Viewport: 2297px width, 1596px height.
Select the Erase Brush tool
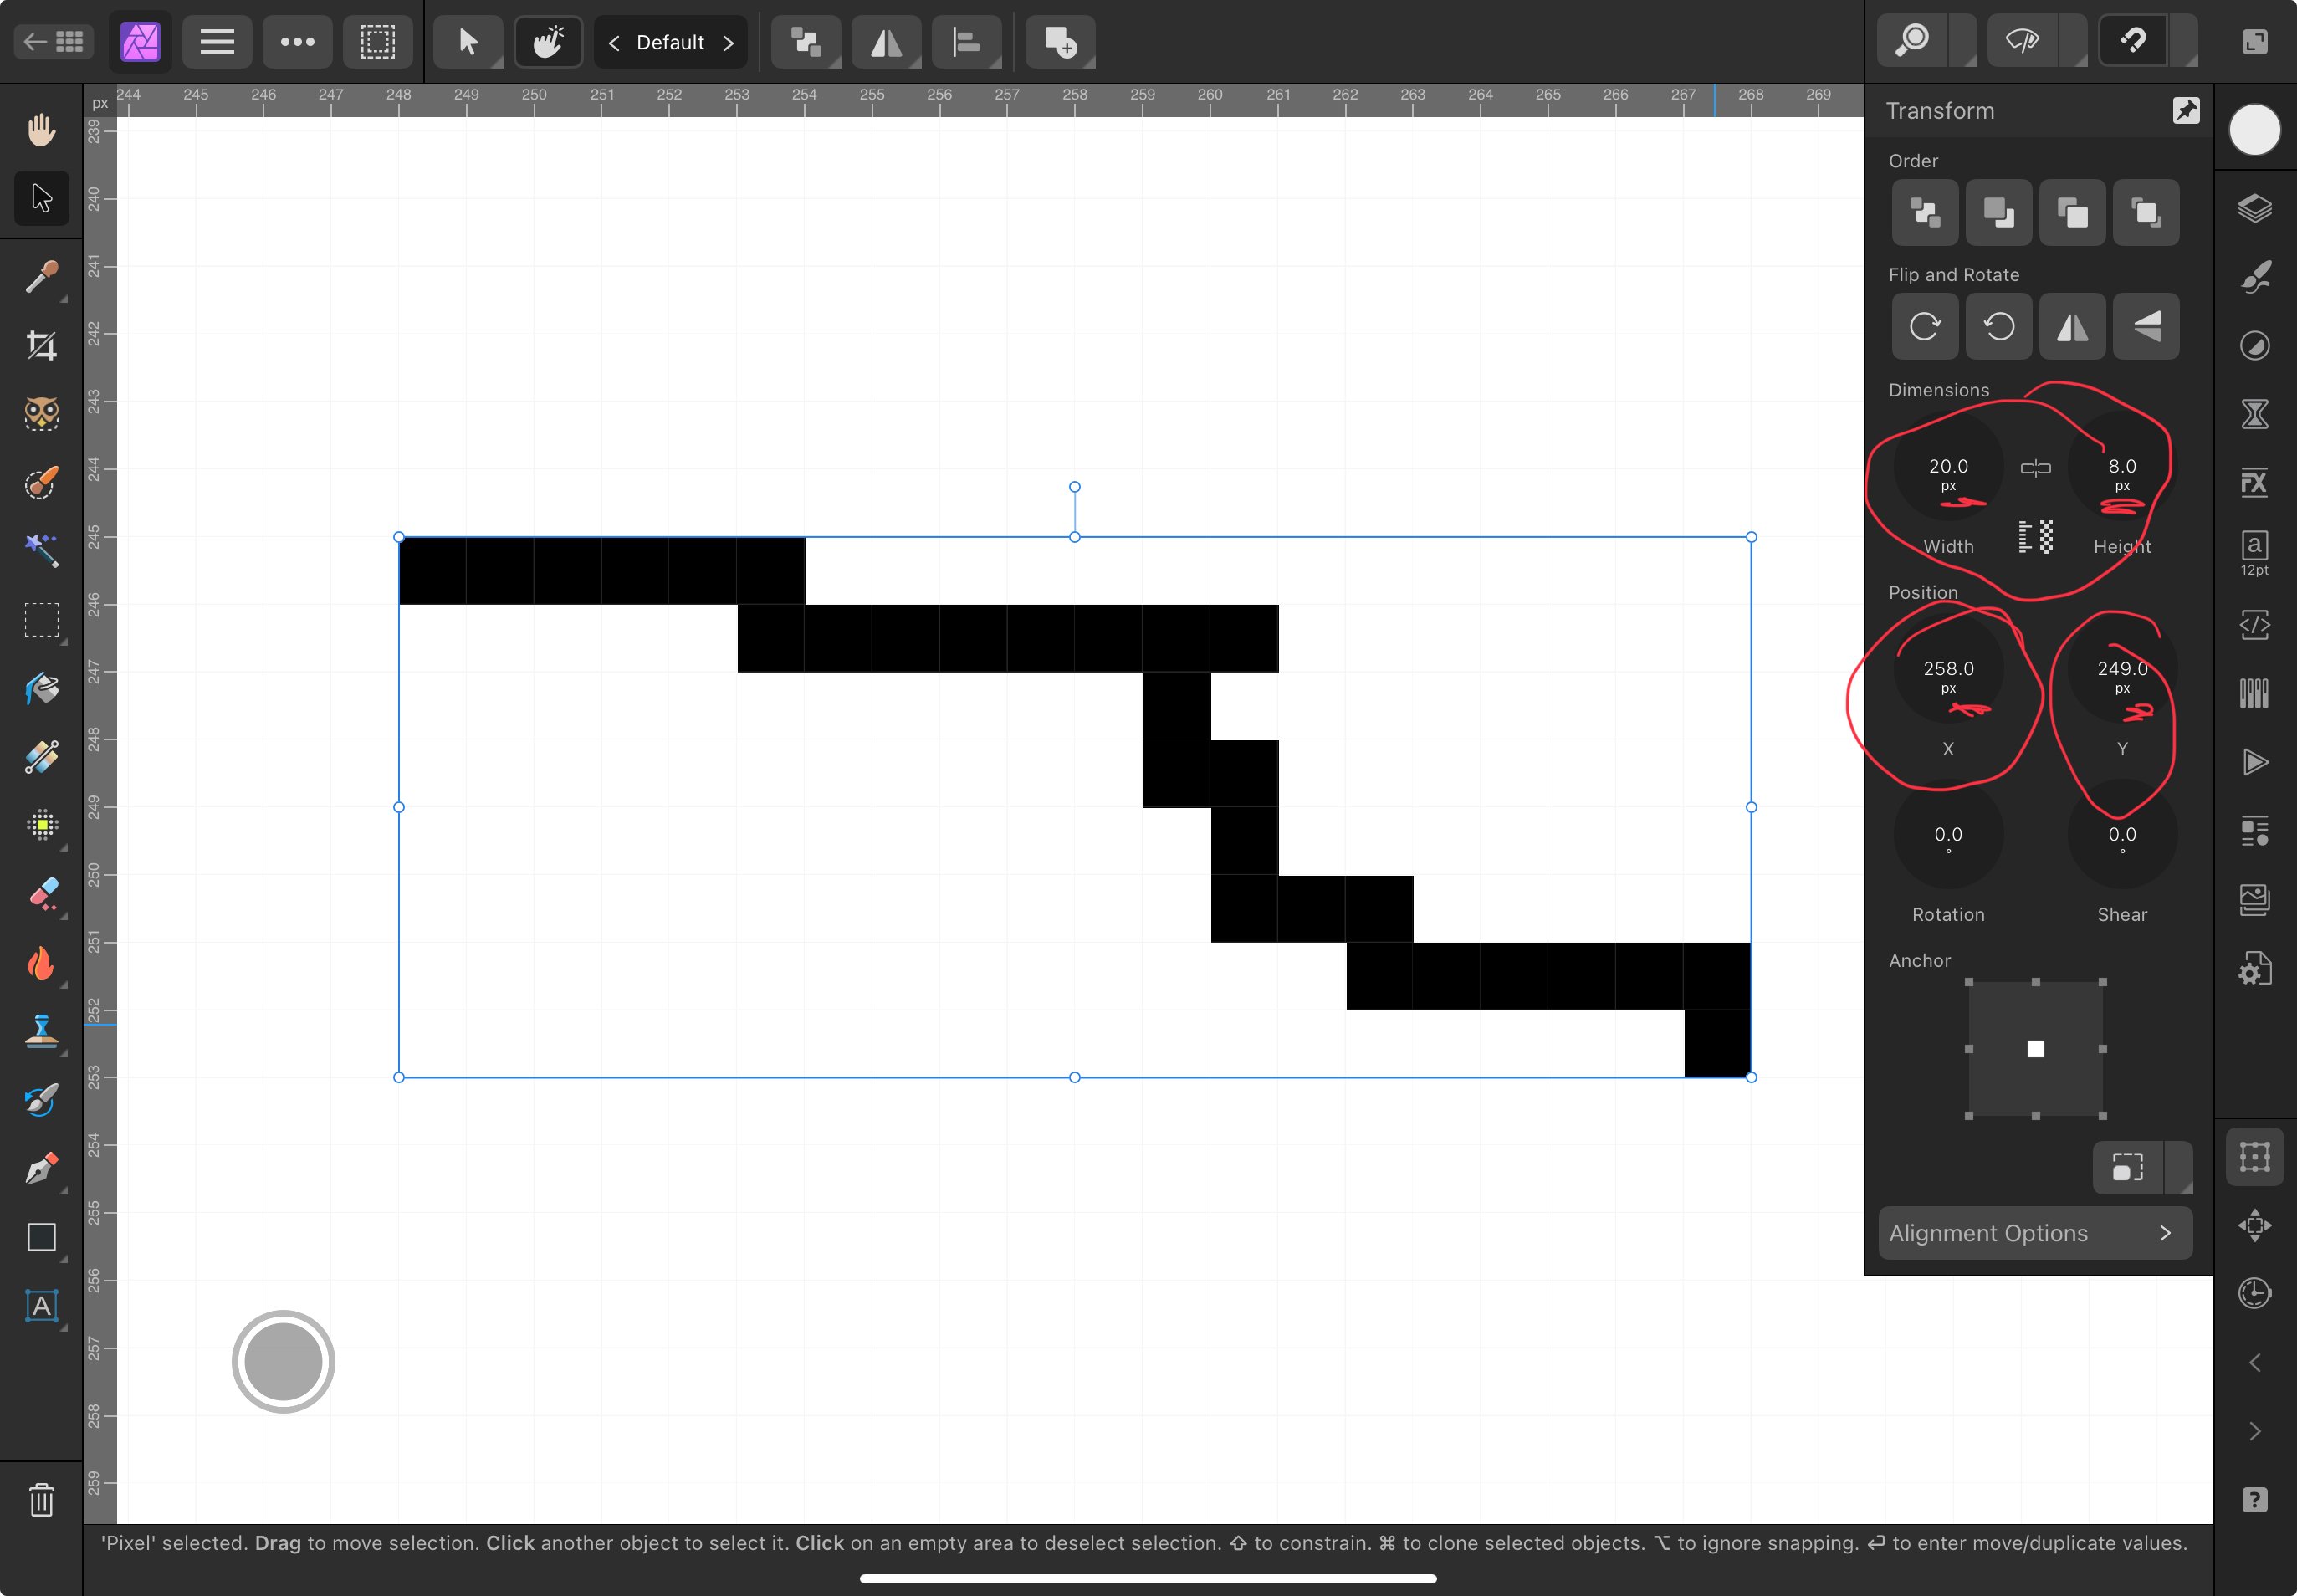pos(41,894)
